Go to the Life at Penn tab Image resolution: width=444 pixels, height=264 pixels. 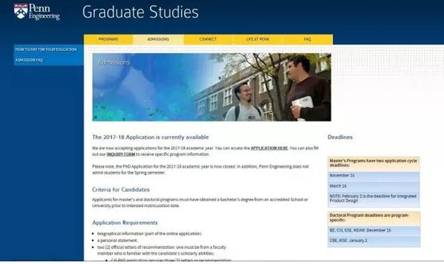[257, 39]
